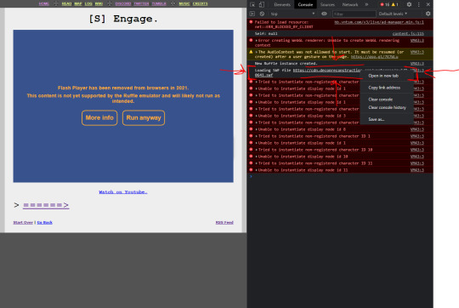Click the 'Start Over' link
Screen dimensions: 459x308
(23, 222)
